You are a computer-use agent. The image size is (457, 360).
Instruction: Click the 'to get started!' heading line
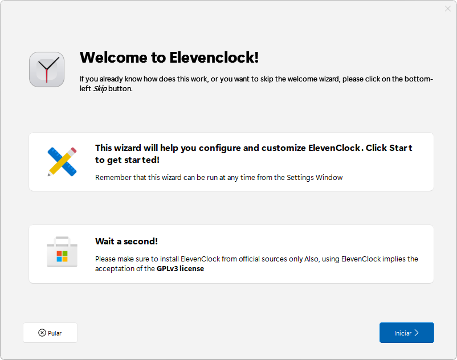click(127, 160)
